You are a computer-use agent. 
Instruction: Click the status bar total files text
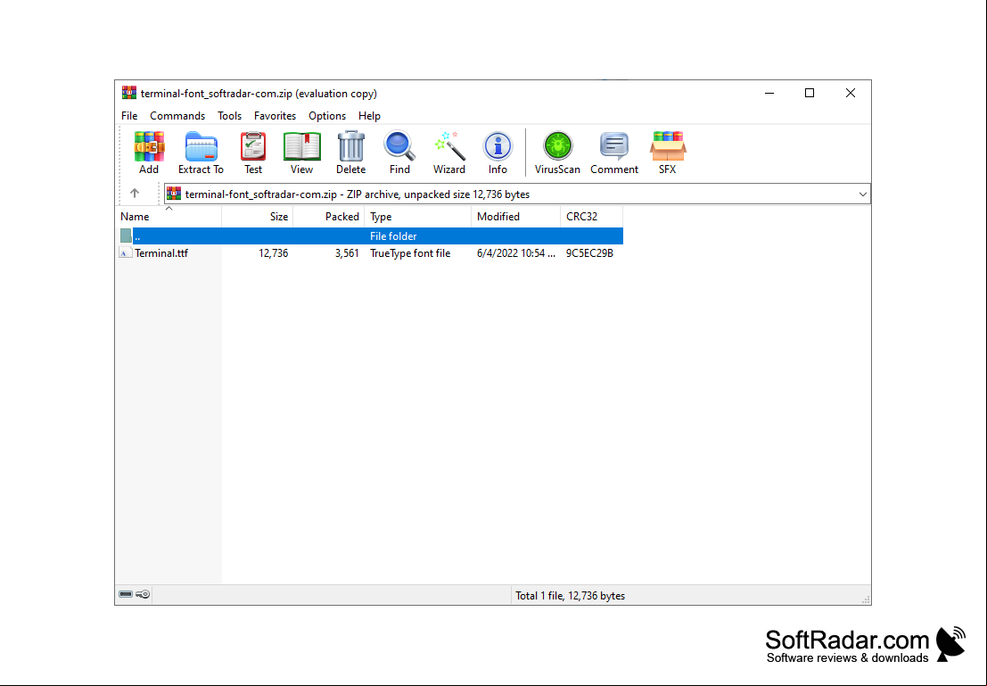pos(571,595)
